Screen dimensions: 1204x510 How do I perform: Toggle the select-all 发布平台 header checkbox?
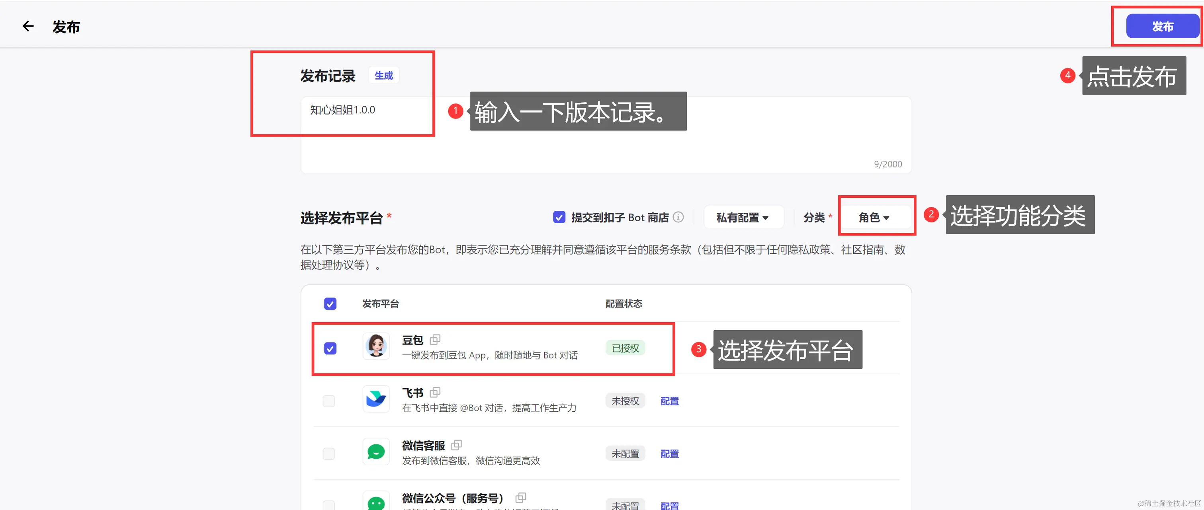(330, 304)
